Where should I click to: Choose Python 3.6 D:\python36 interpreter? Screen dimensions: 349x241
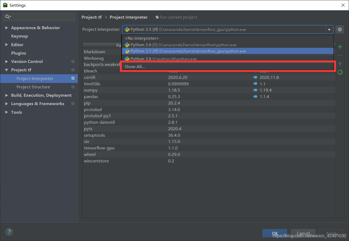pos(227,59)
